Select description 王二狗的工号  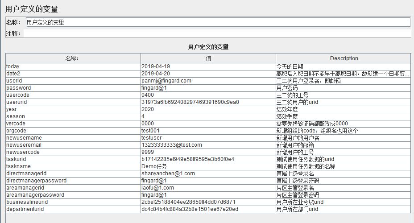344,95
